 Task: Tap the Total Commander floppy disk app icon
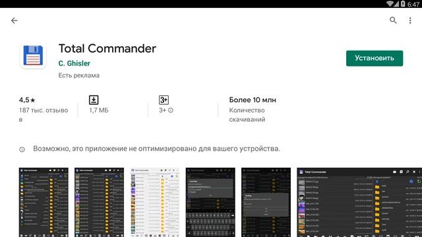tap(33, 55)
